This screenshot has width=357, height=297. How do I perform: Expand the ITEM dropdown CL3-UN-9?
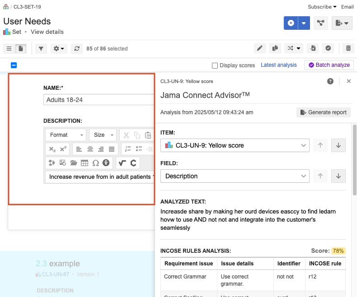[235, 145]
